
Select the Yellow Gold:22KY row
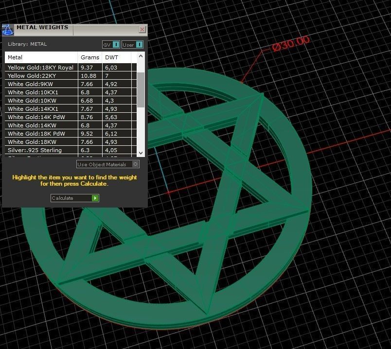[x=71, y=75]
